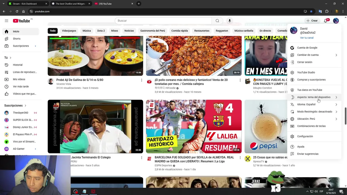Reload the page
The image size is (347, 195).
click(x=17, y=11)
